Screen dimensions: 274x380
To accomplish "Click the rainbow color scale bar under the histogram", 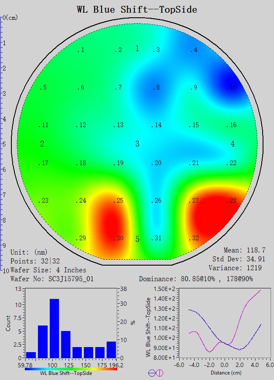I will click(71, 369).
